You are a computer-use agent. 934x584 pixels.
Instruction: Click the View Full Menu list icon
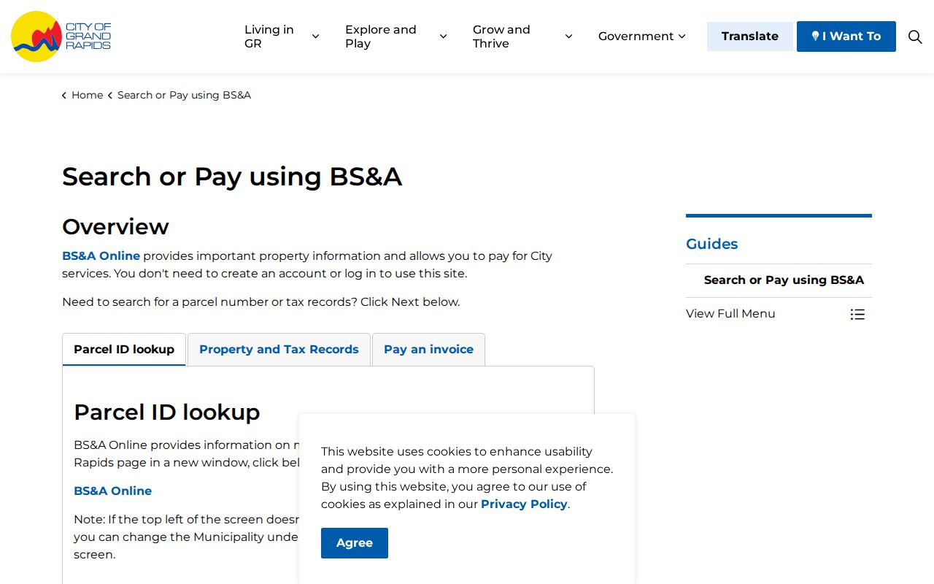857,314
